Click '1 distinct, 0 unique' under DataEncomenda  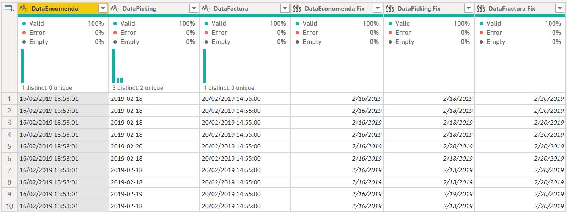pos(47,88)
